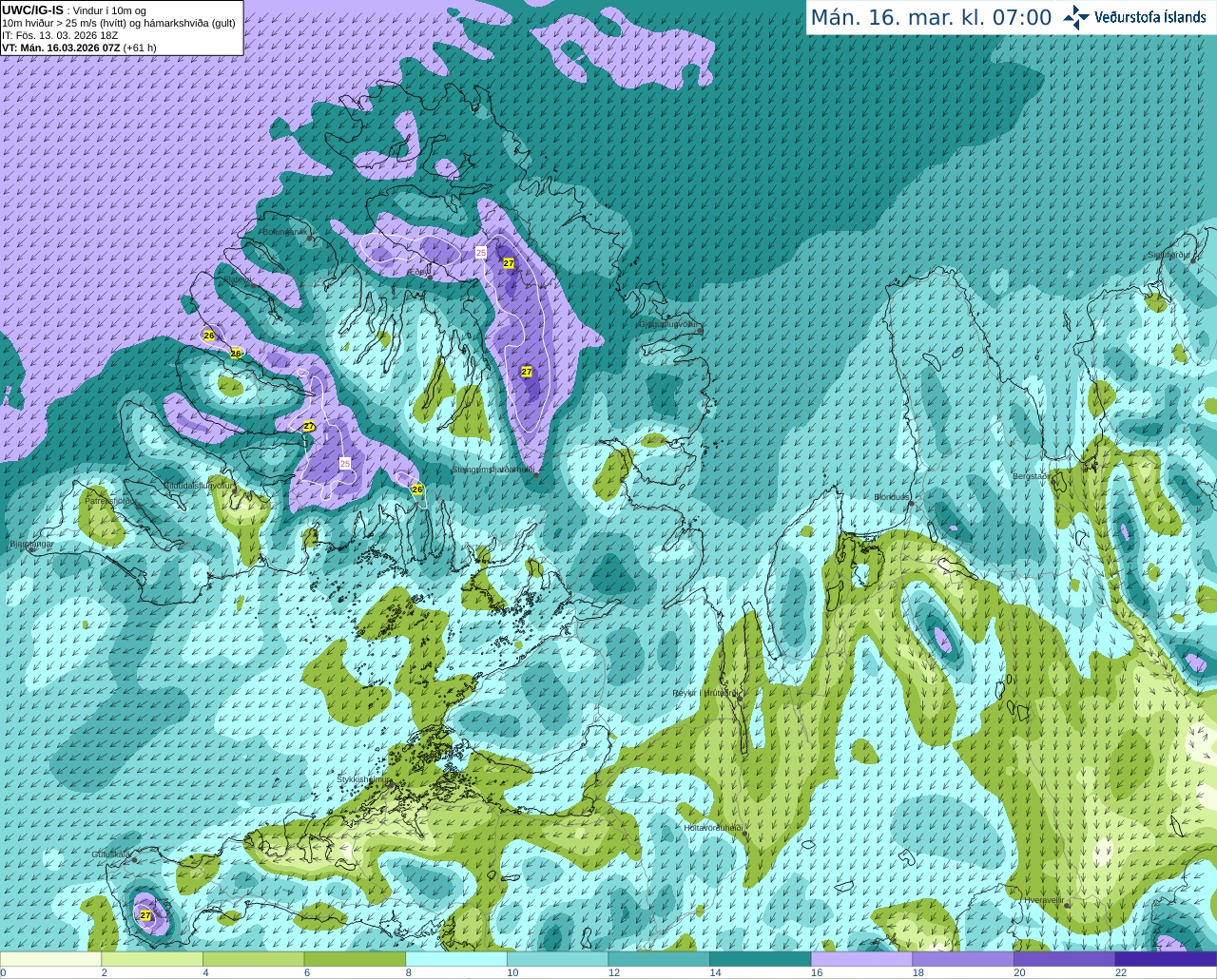The width and height of the screenshot is (1217, 979).
Task: Click the 'UWC/IG-IS' model title text
Action: (x=32, y=10)
